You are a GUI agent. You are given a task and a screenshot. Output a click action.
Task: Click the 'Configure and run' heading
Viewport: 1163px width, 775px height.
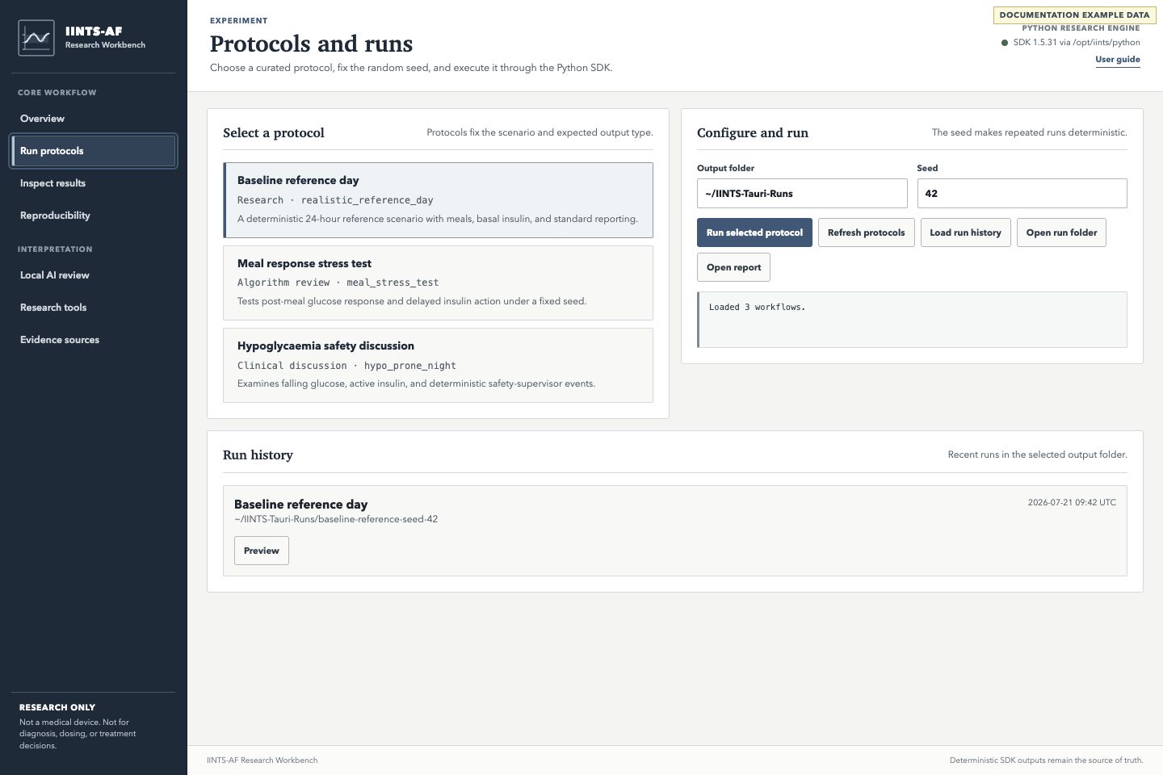[x=753, y=133]
